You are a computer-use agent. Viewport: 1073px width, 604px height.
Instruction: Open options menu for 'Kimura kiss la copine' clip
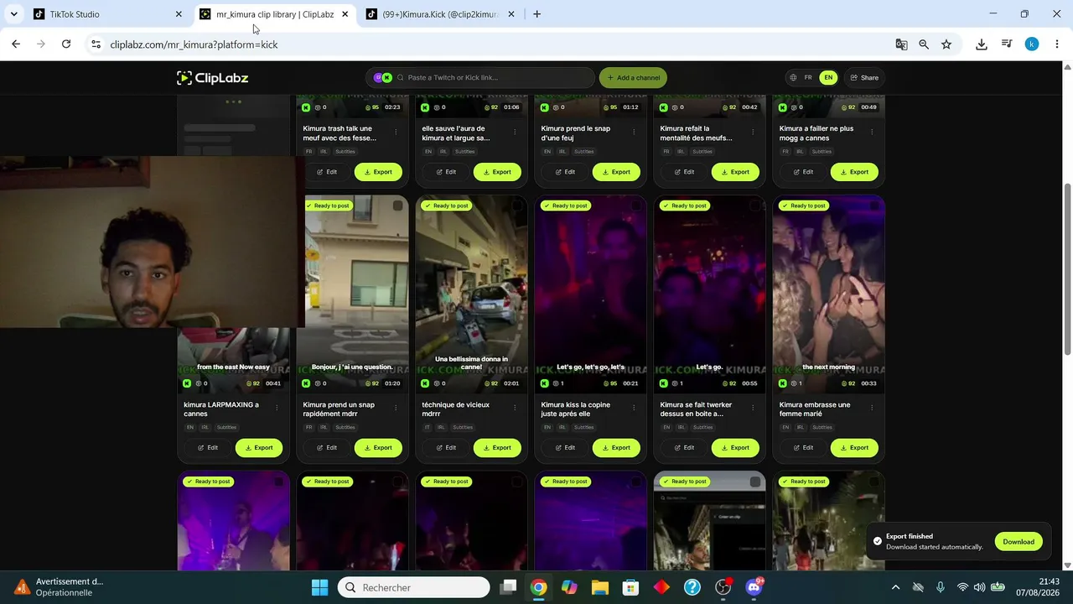634,408
